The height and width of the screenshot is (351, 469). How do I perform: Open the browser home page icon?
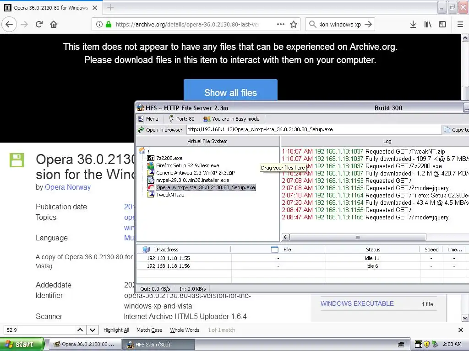click(54, 24)
